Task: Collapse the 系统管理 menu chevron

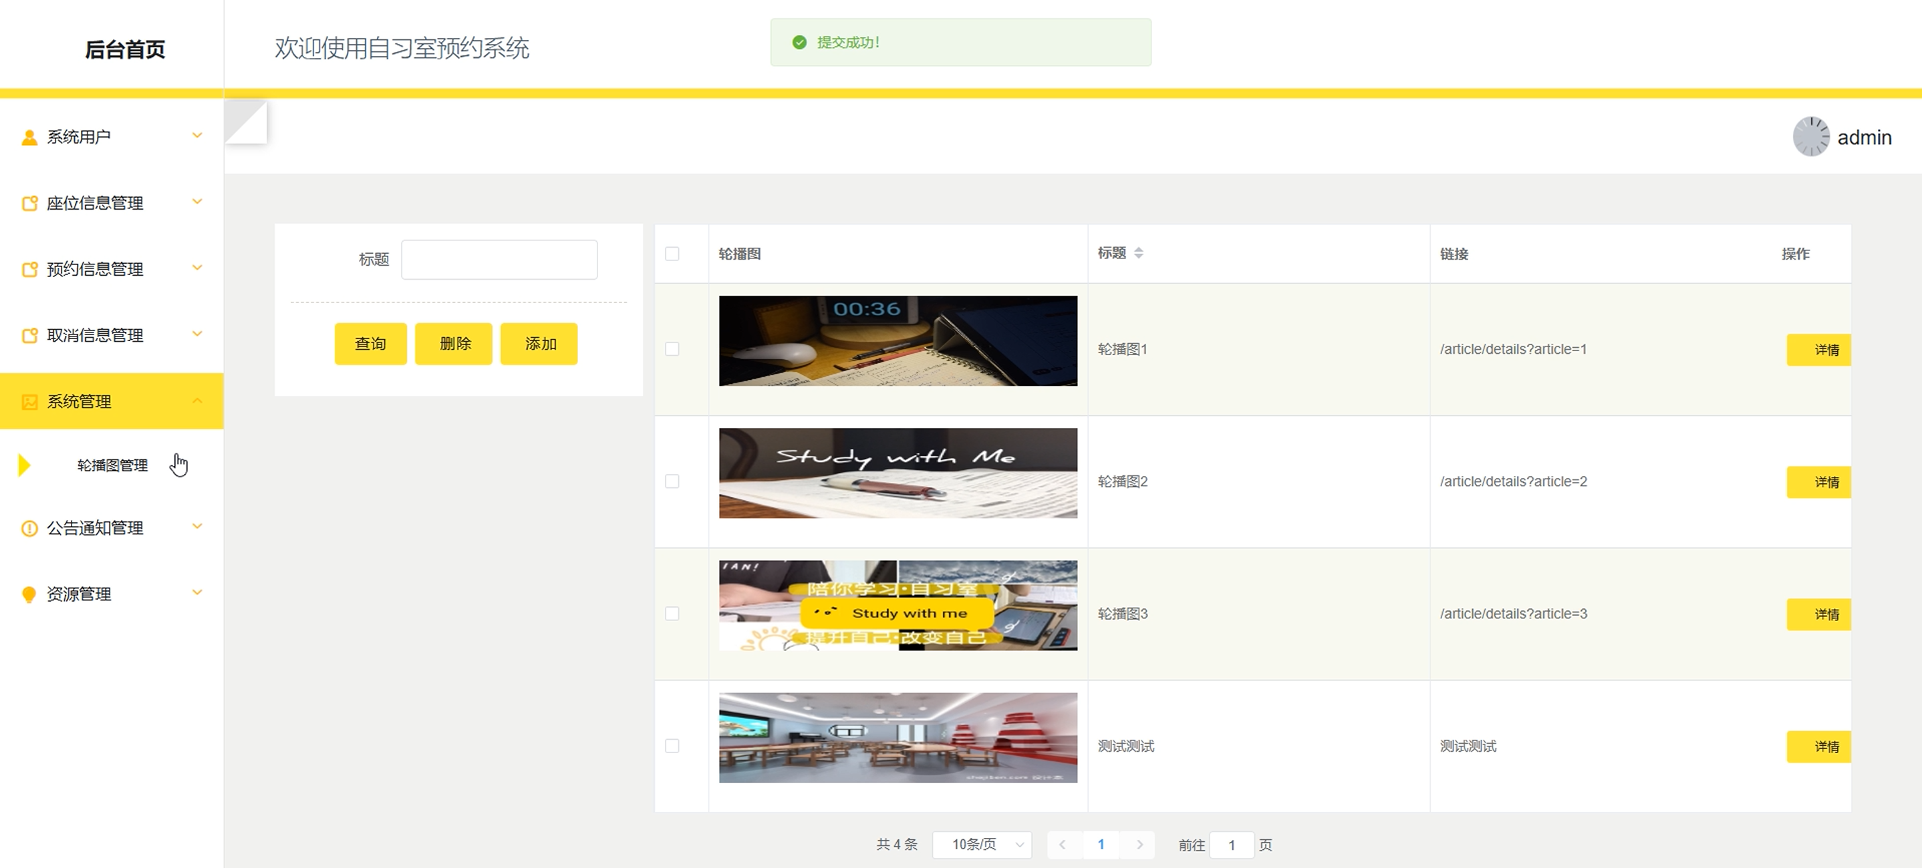Action: (x=198, y=401)
